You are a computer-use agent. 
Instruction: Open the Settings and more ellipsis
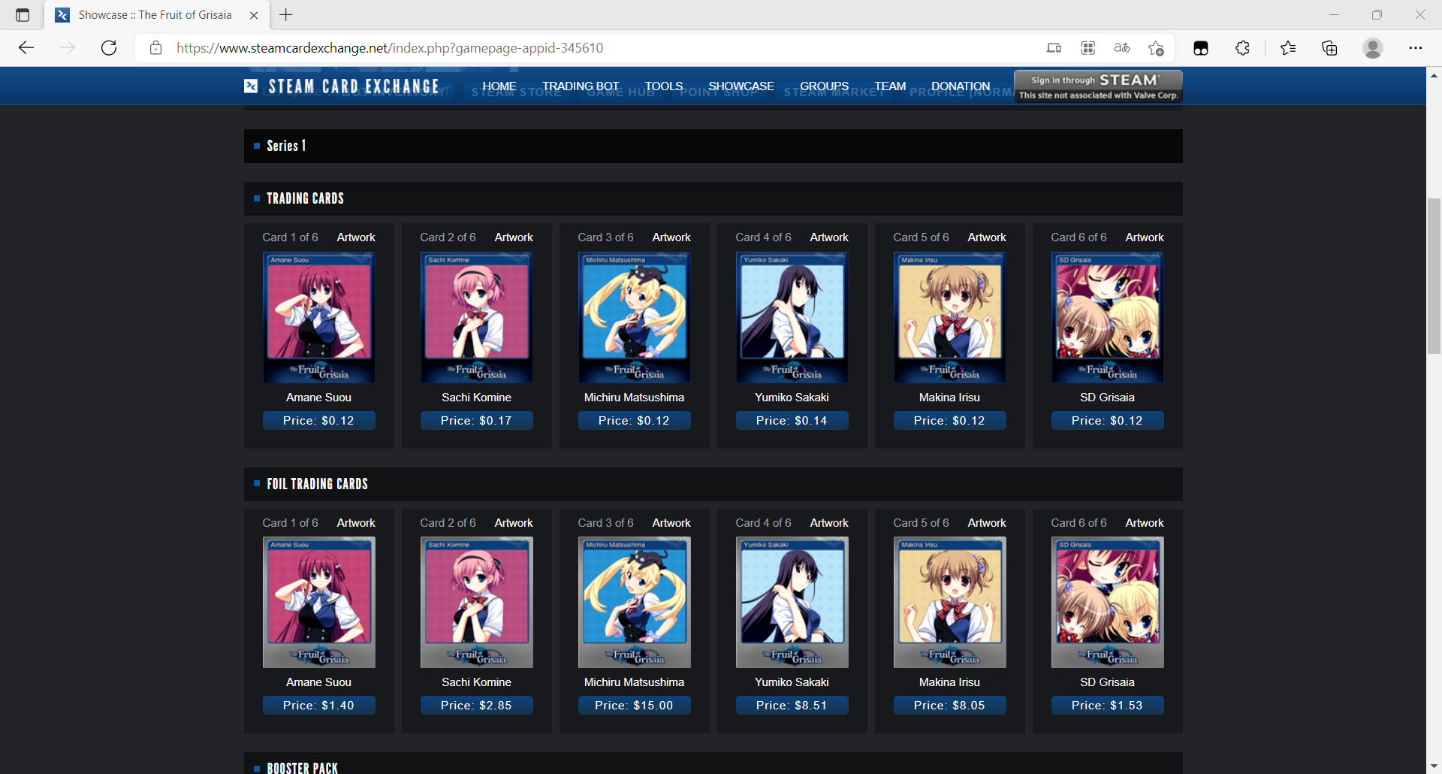[1416, 48]
